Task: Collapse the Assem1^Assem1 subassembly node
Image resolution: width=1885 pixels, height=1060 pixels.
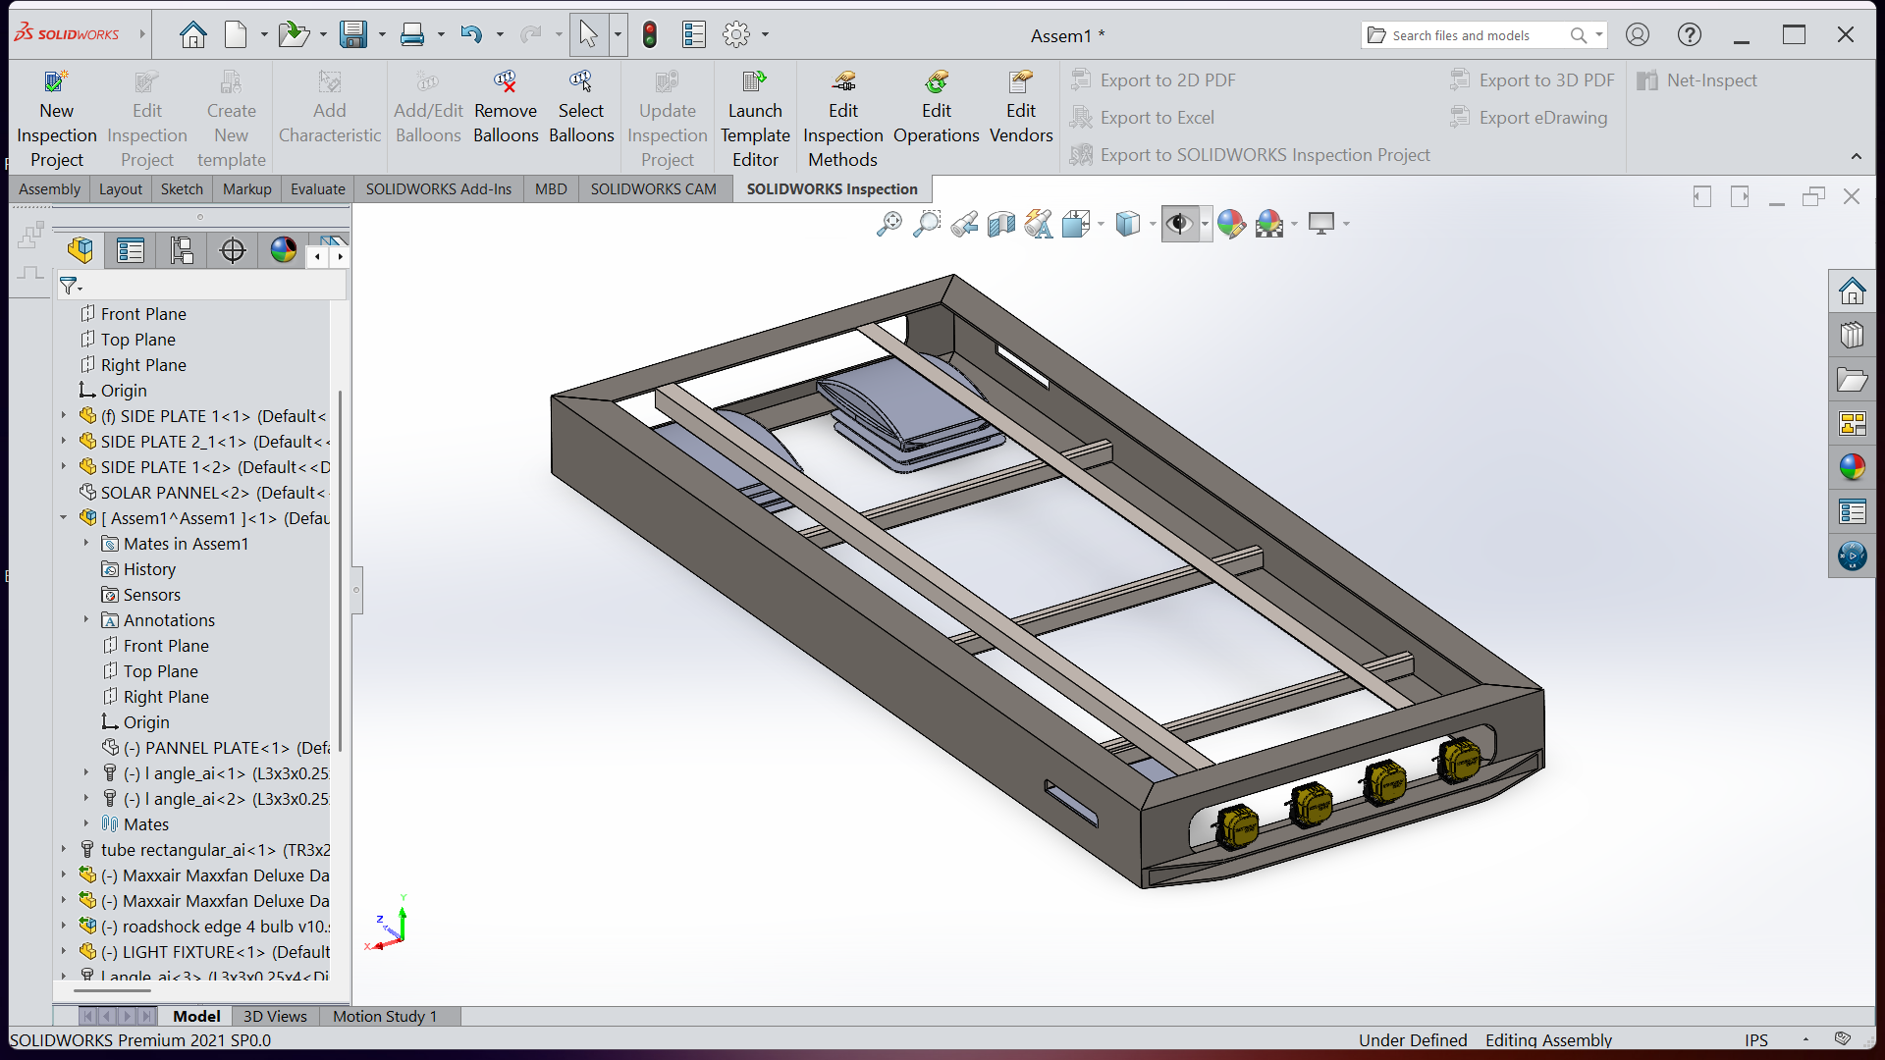Action: 64,517
